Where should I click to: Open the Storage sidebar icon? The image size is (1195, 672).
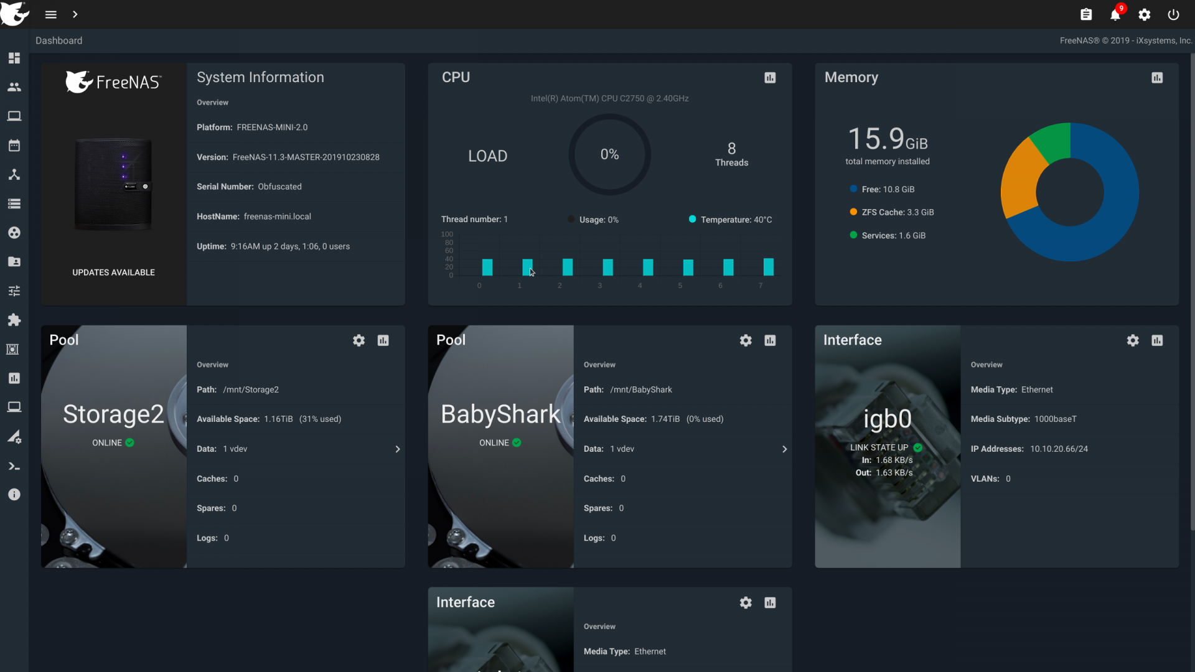click(x=14, y=203)
